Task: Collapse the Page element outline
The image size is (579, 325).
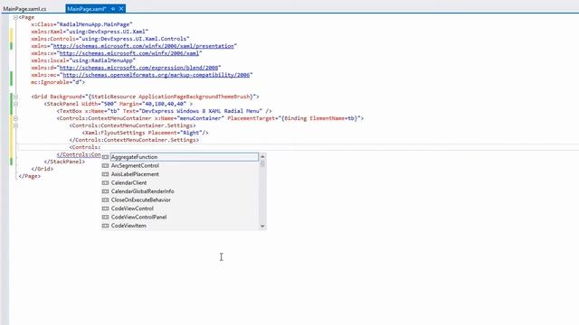Action: (x=15, y=17)
